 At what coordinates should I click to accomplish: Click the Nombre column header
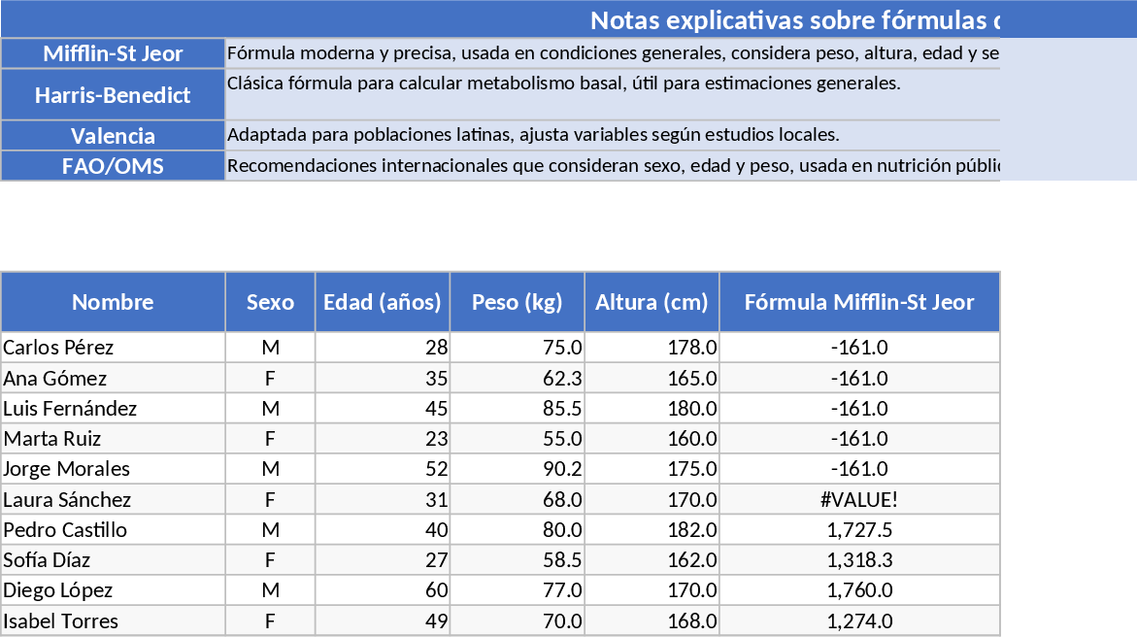114,302
